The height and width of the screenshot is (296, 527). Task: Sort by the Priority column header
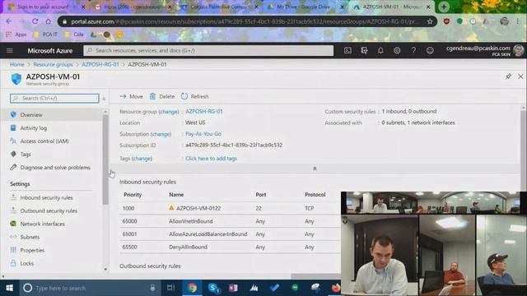coord(133,195)
